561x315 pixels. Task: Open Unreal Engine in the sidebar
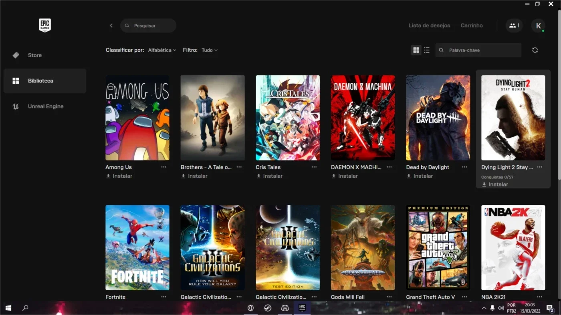point(45,106)
